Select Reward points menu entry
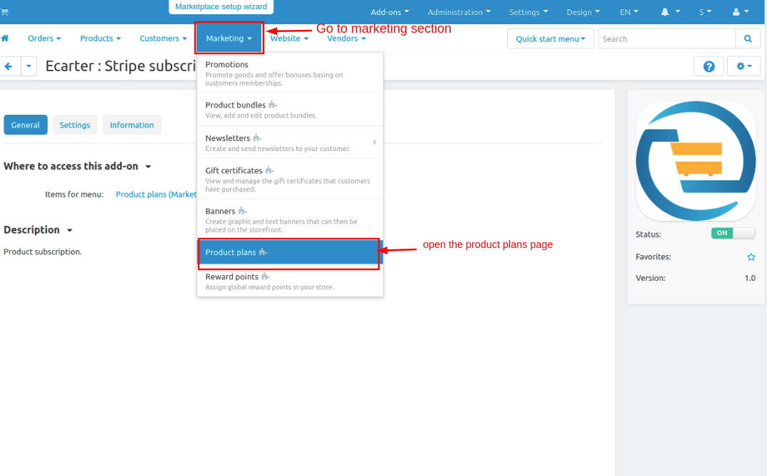The height and width of the screenshot is (476, 767). pos(290,281)
